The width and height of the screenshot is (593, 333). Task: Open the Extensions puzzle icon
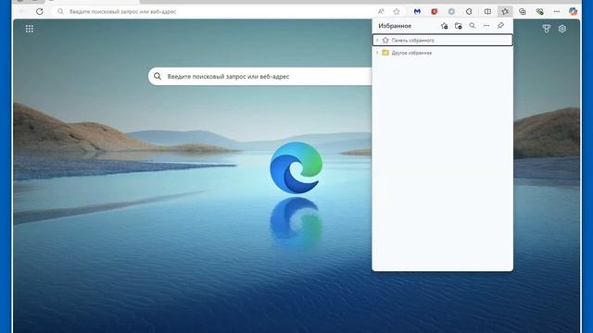coord(469,12)
